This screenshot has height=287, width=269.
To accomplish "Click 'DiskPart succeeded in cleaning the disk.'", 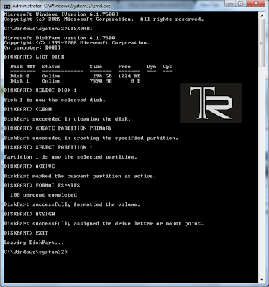I will coord(68,119).
